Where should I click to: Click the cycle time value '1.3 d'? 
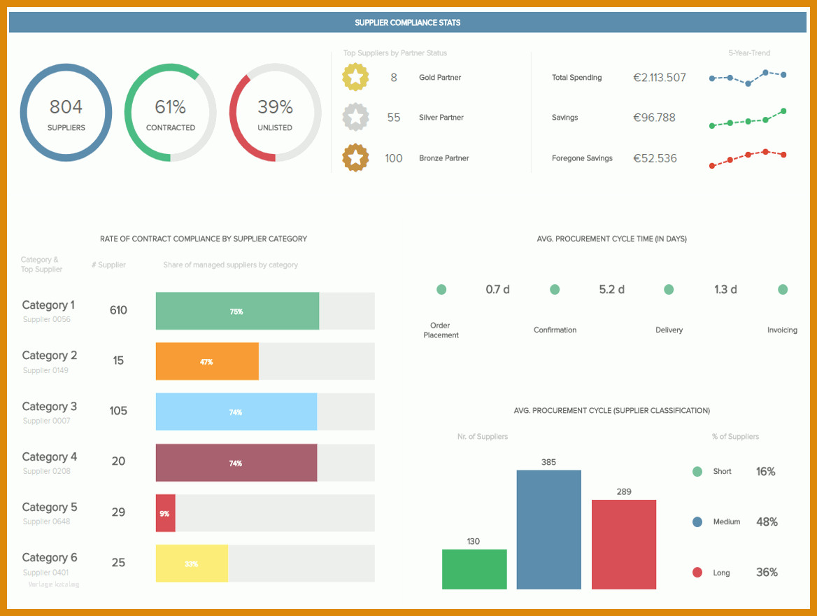tap(725, 290)
